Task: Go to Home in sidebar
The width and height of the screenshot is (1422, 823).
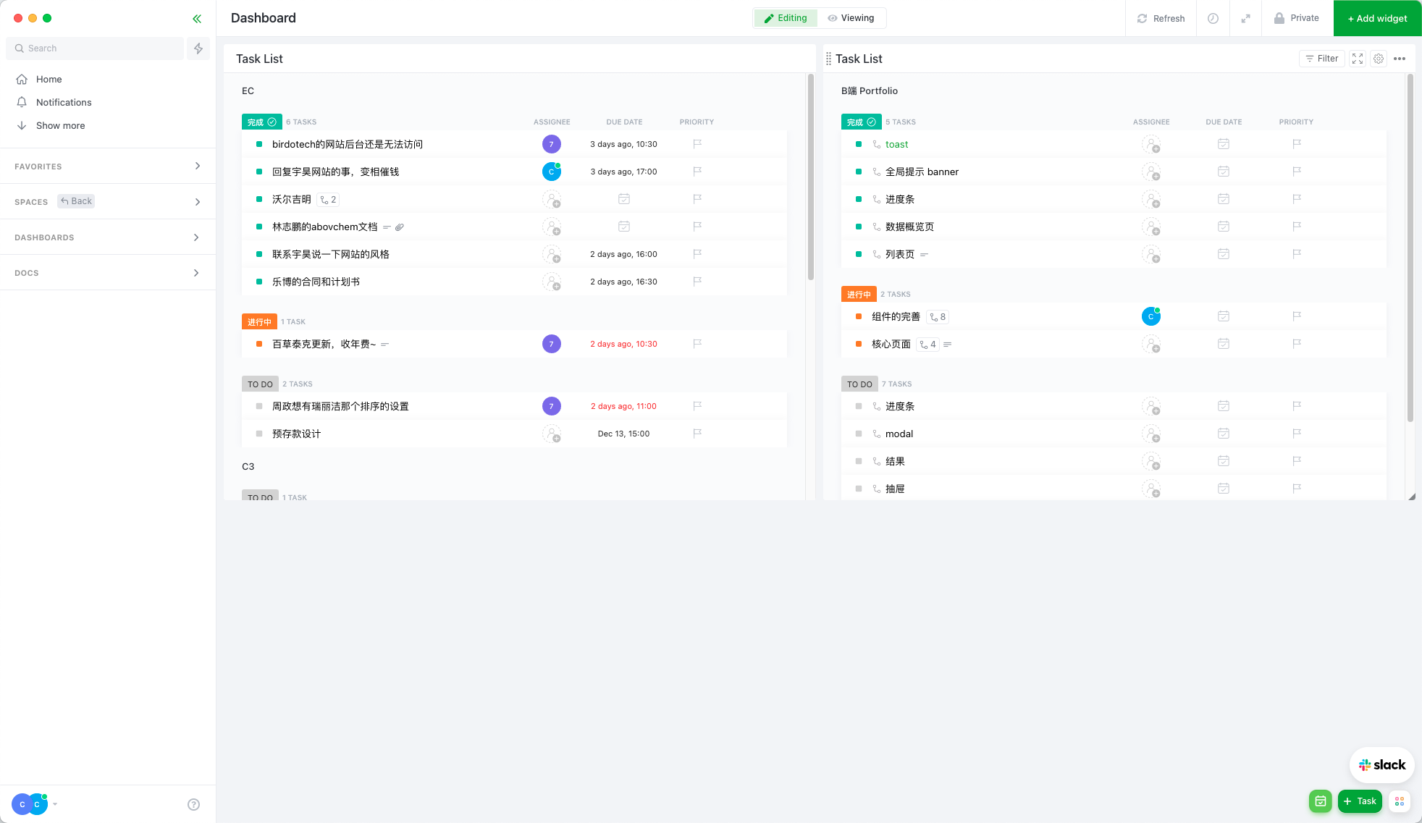Action: [49, 80]
